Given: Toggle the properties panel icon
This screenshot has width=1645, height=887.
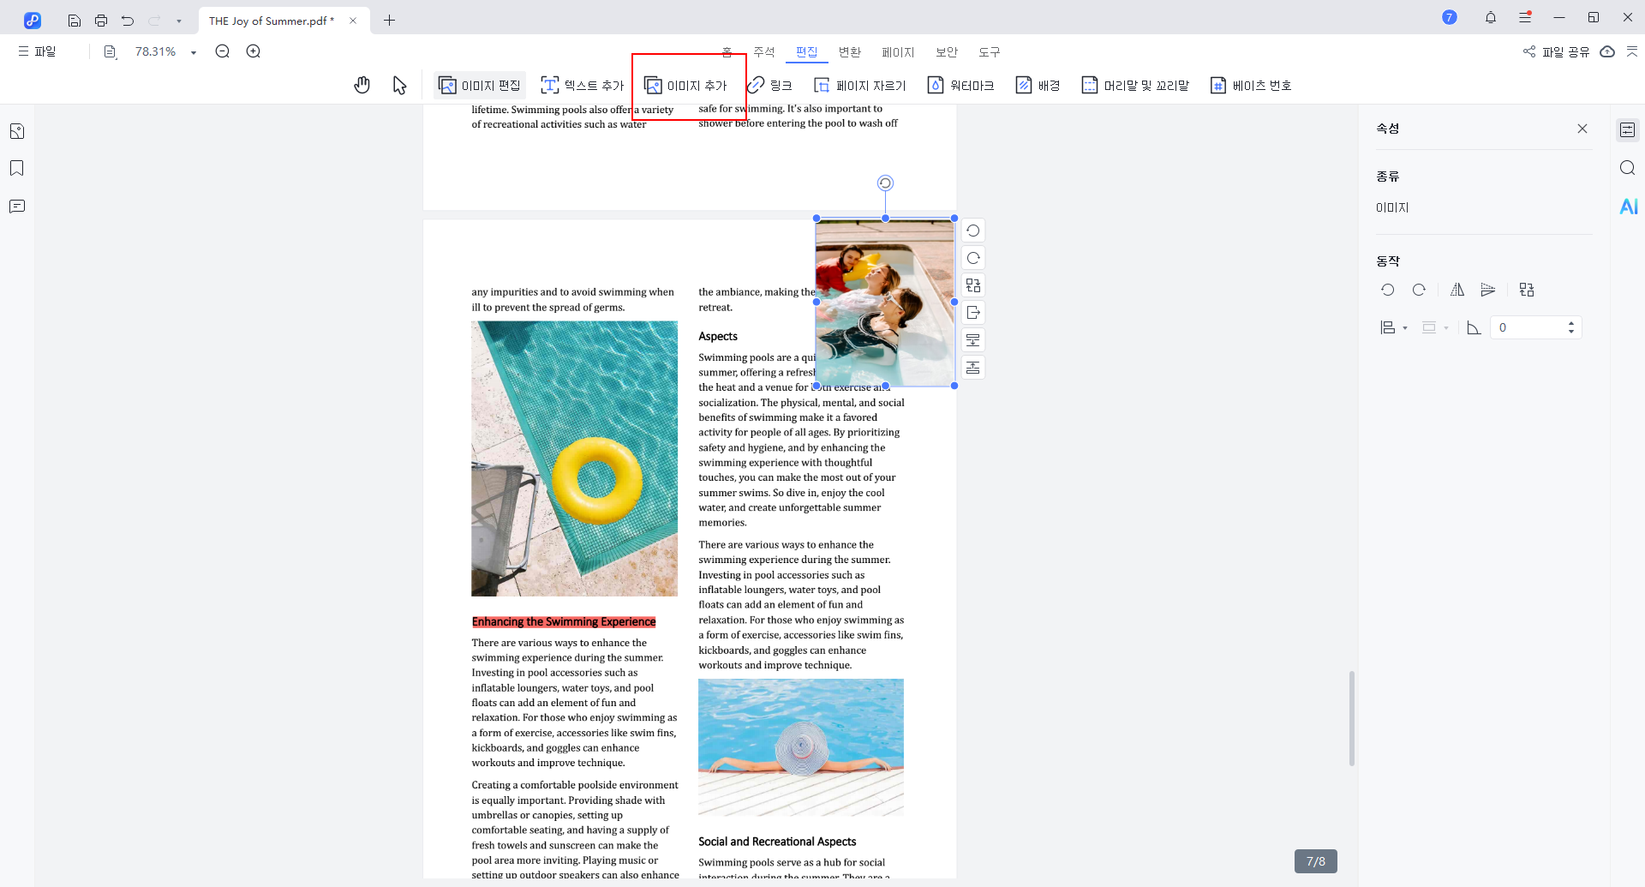Looking at the screenshot, I should point(1627,130).
